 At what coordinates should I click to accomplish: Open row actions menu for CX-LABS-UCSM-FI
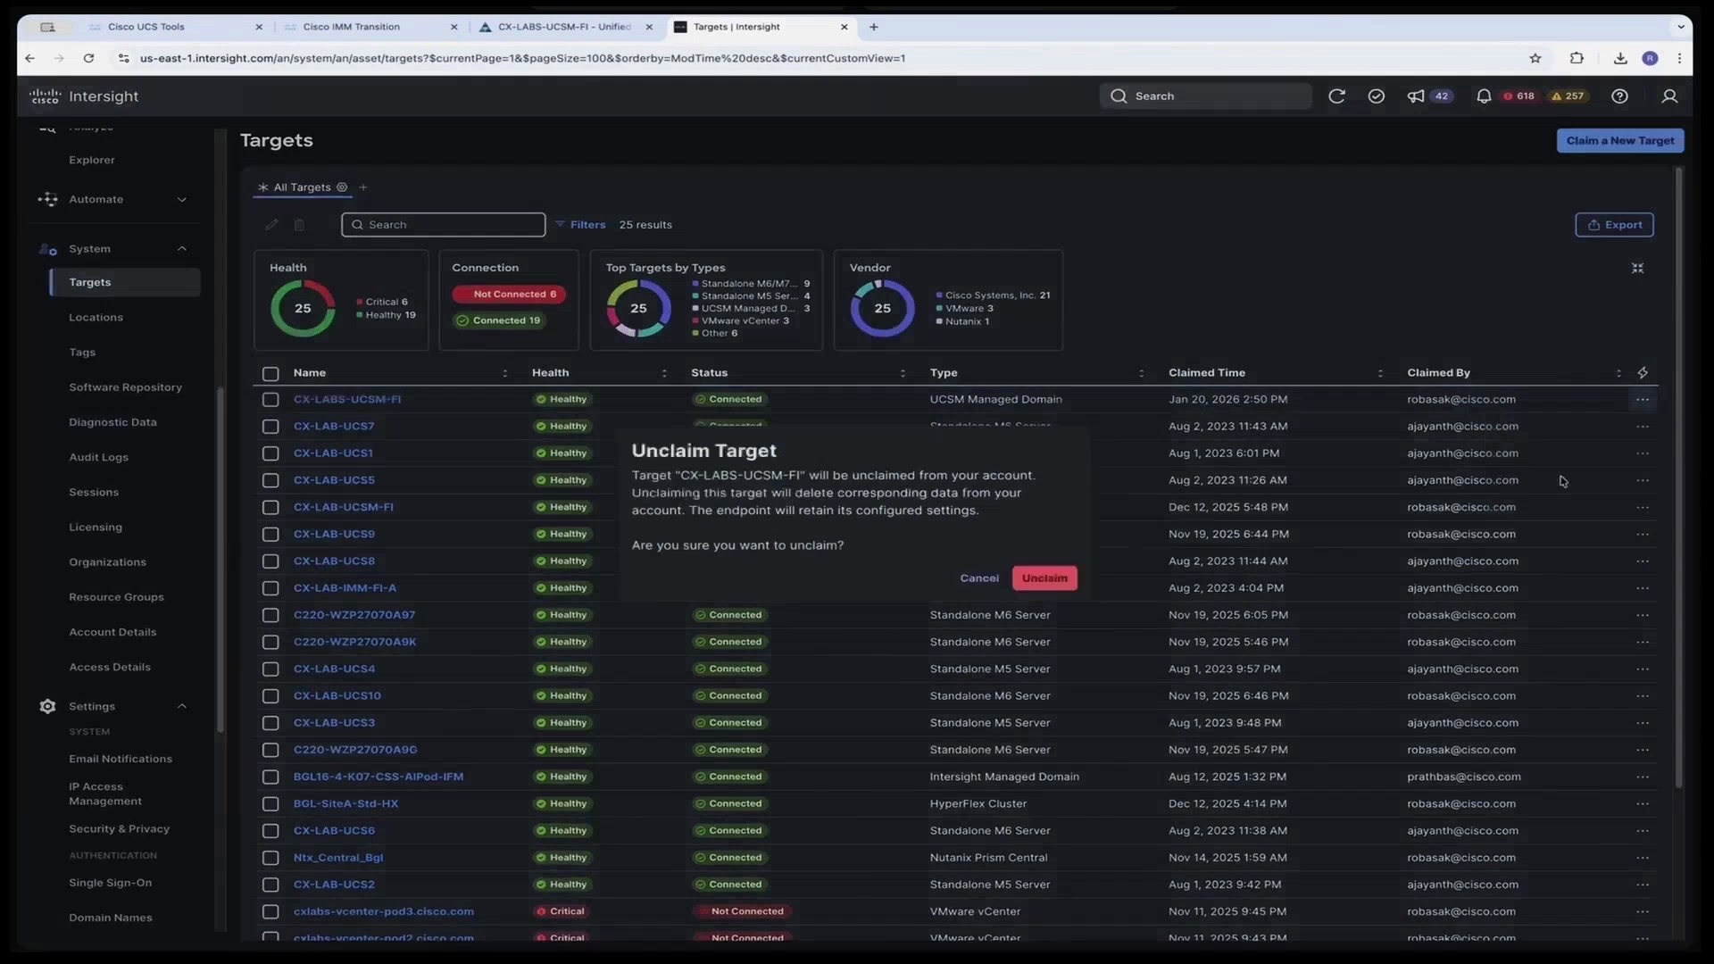1643,400
